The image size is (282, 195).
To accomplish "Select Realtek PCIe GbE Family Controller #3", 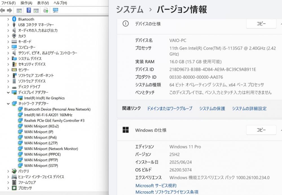I will tap(54, 120).
